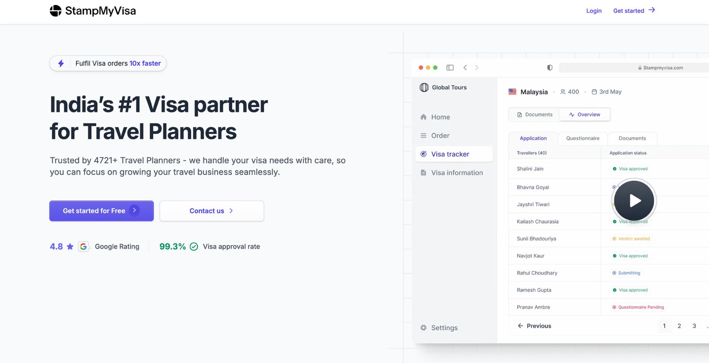
Task: Switch to the Questionnaire tab
Action: [x=583, y=139]
